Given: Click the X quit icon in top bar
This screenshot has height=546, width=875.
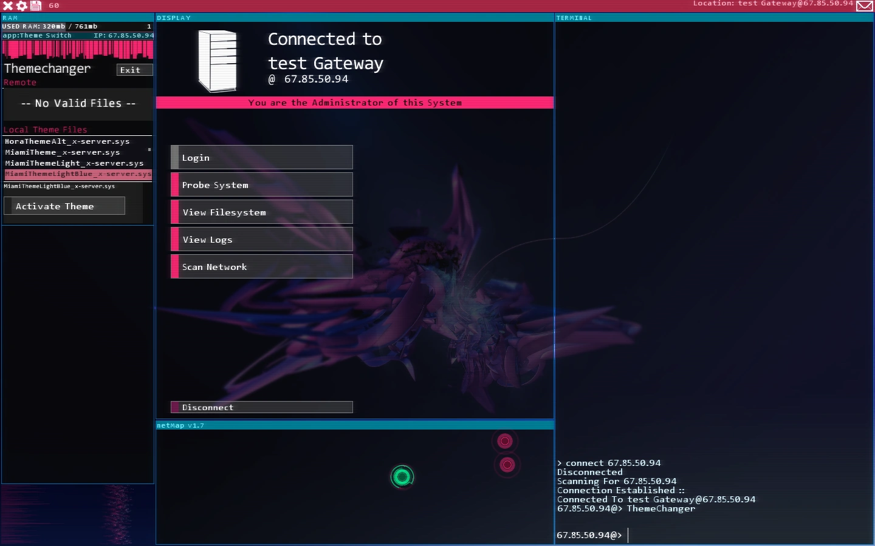Looking at the screenshot, I should coord(8,5).
